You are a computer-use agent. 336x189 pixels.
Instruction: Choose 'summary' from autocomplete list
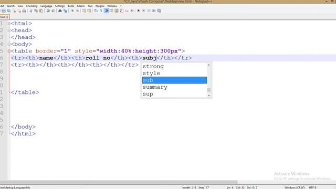(174, 87)
